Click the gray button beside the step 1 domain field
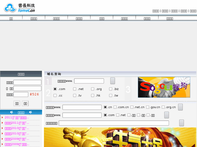This screenshot has width=197, height=147. tap(112, 81)
